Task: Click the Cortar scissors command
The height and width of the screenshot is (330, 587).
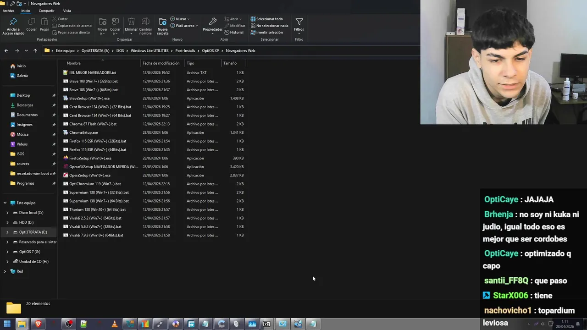Action: [x=60, y=19]
